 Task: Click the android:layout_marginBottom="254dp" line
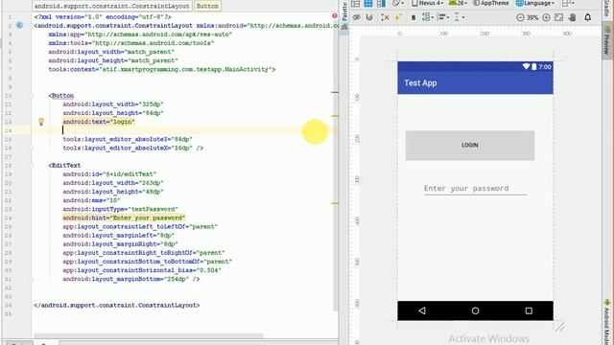[131, 279]
